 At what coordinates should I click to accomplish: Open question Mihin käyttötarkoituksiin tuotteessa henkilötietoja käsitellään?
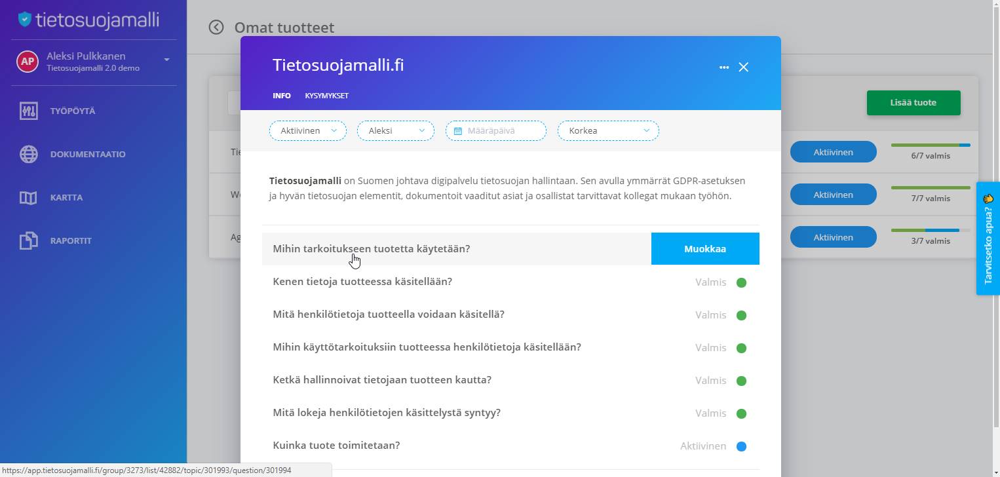427,347
